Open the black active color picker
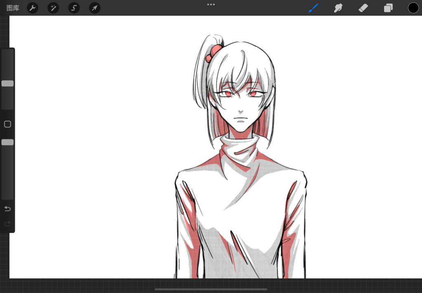Screen dimensions: 422x293 [413, 8]
